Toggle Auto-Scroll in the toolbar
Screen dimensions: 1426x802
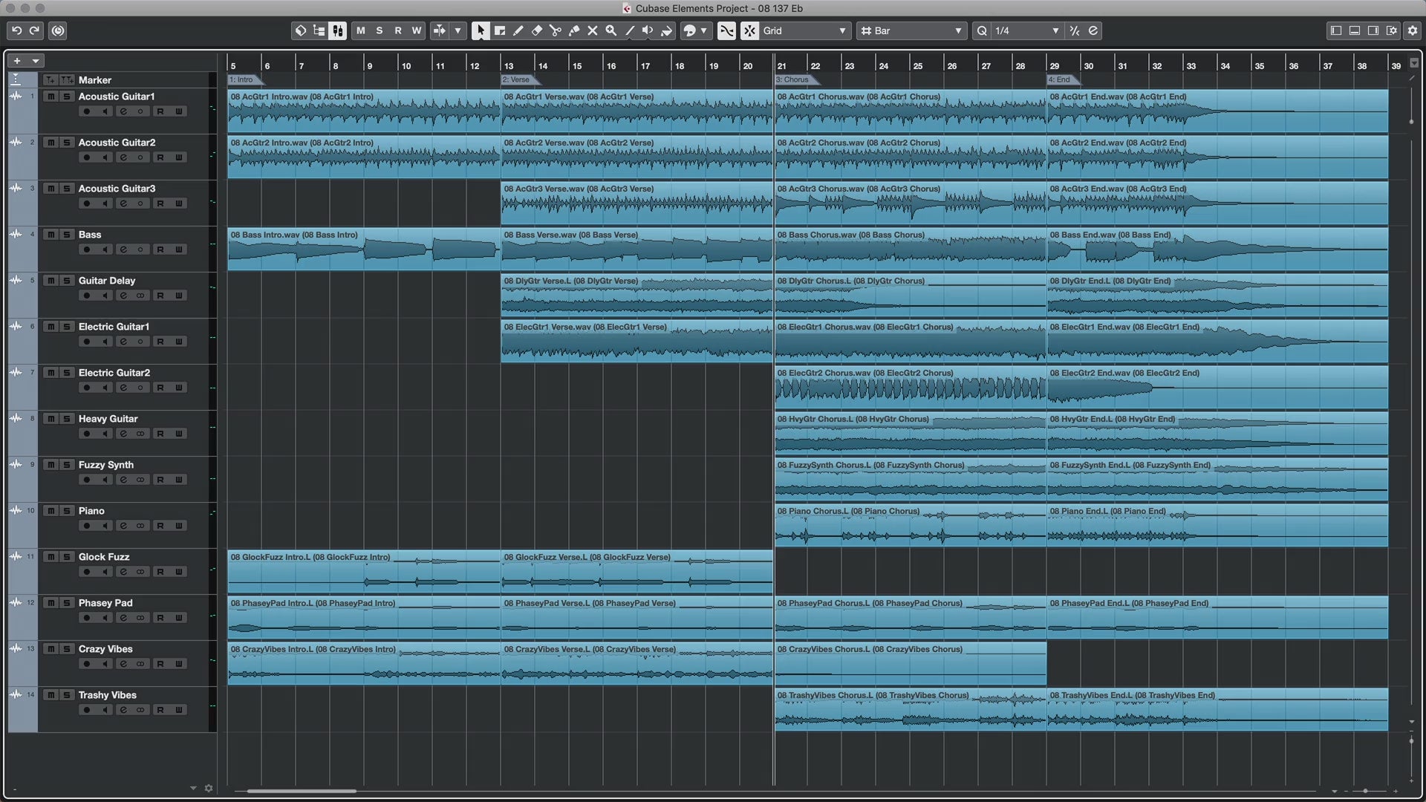tap(440, 30)
